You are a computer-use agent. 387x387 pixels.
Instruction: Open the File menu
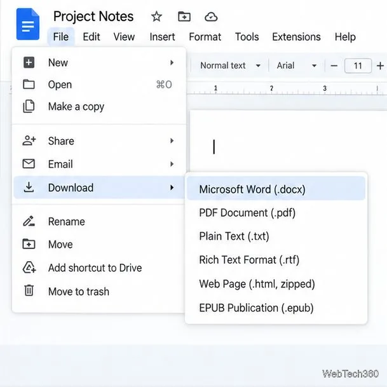click(61, 37)
